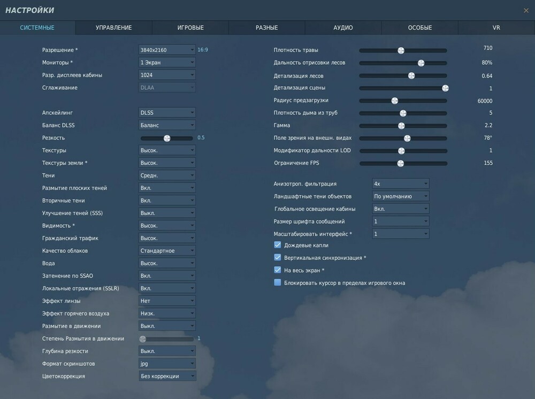The height and width of the screenshot is (399, 535).
Task: Change the Тени setting dropdown
Action: click(166, 175)
